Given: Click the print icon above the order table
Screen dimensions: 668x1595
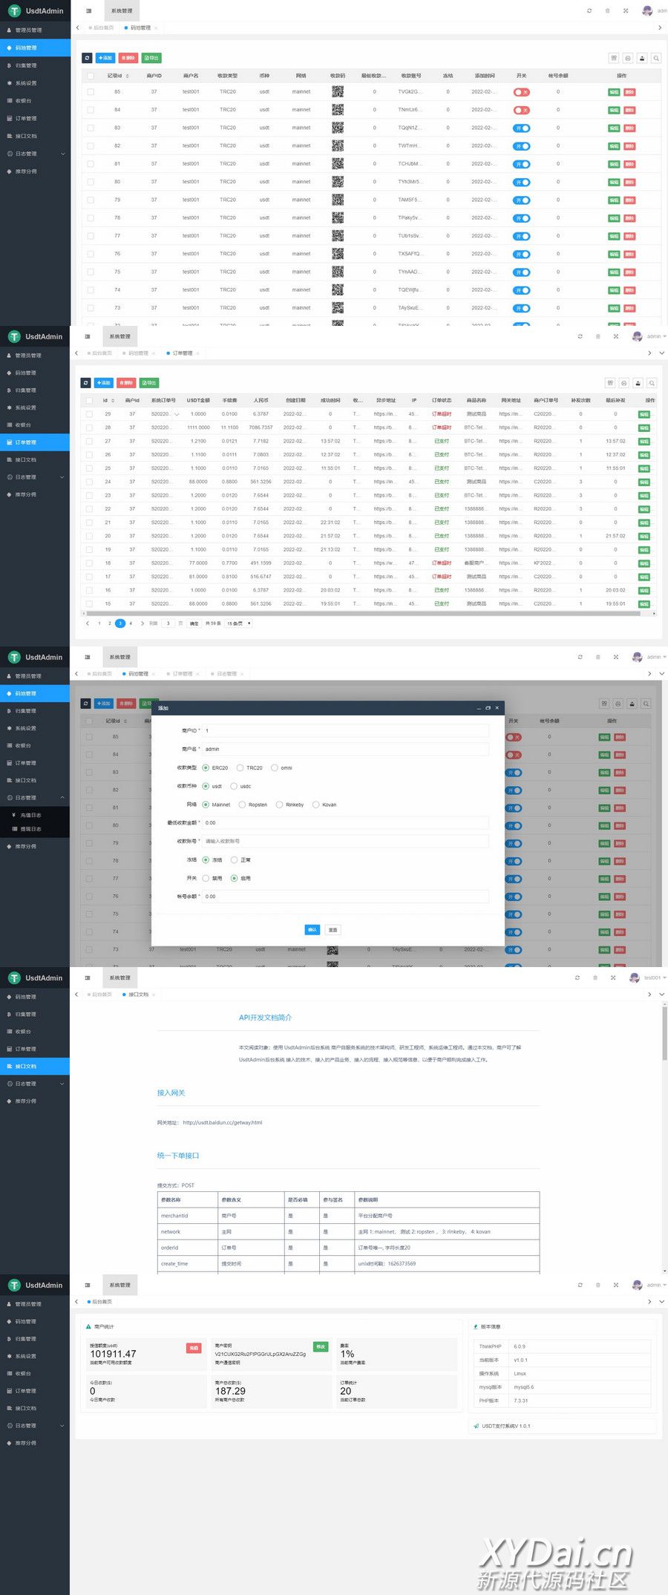Looking at the screenshot, I should 624,383.
